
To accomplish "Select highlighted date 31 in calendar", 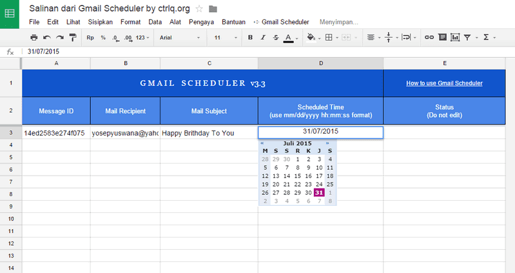I will point(319,193).
